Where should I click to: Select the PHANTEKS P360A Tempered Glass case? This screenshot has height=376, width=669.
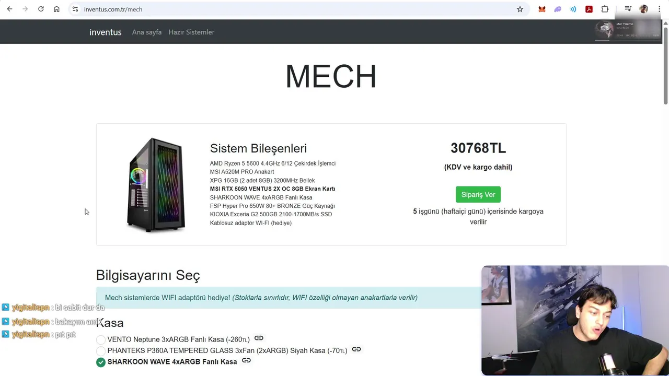pos(101,351)
